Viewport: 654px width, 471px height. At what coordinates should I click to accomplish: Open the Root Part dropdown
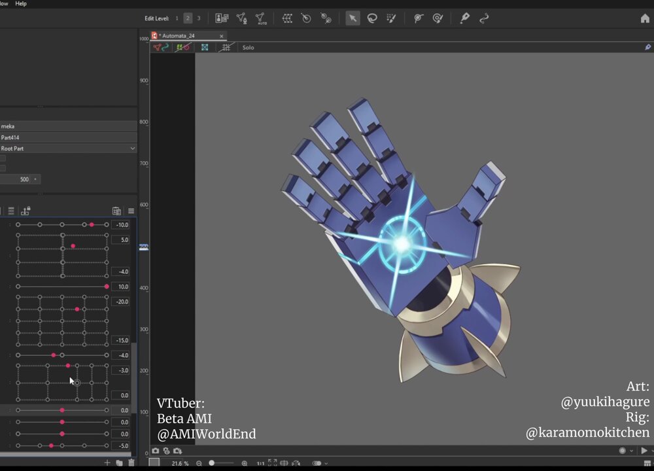tap(69, 148)
